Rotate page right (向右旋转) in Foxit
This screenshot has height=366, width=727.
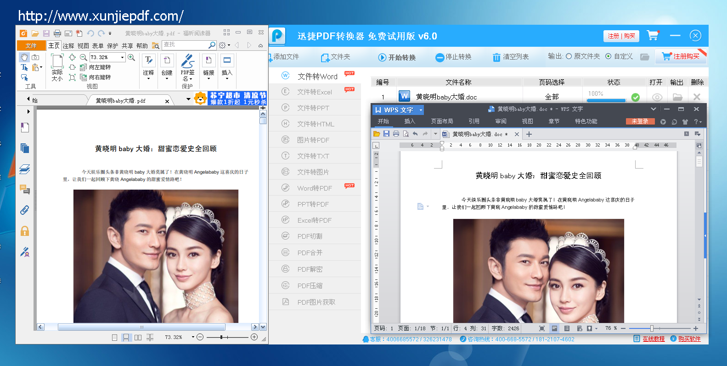tap(96, 77)
